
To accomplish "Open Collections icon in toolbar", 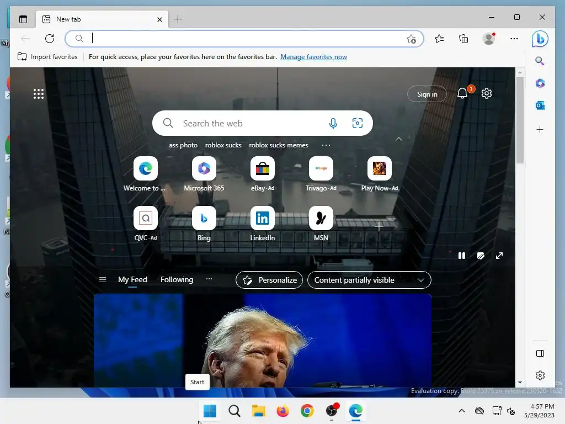I will click(463, 39).
